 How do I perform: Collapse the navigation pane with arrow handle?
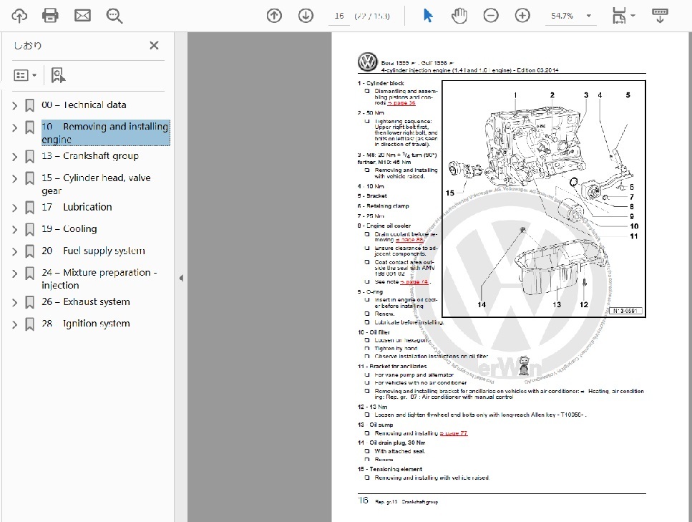click(181, 278)
